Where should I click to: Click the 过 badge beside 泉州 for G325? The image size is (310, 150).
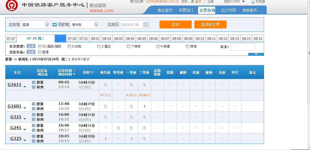coord(34,141)
